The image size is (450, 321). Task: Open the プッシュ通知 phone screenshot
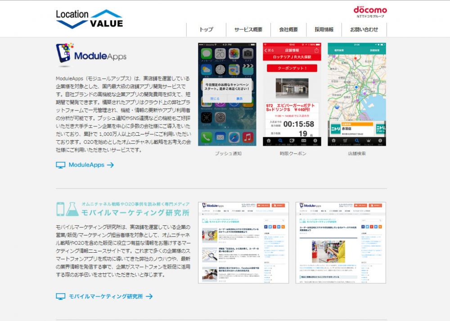227,94
